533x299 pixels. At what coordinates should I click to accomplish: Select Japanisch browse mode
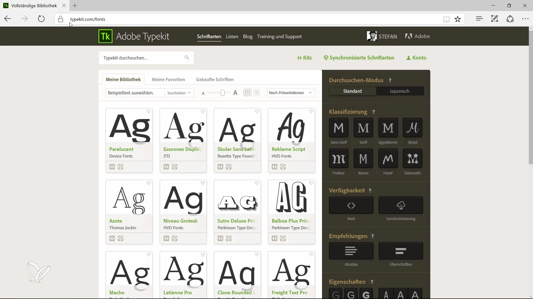(400, 91)
